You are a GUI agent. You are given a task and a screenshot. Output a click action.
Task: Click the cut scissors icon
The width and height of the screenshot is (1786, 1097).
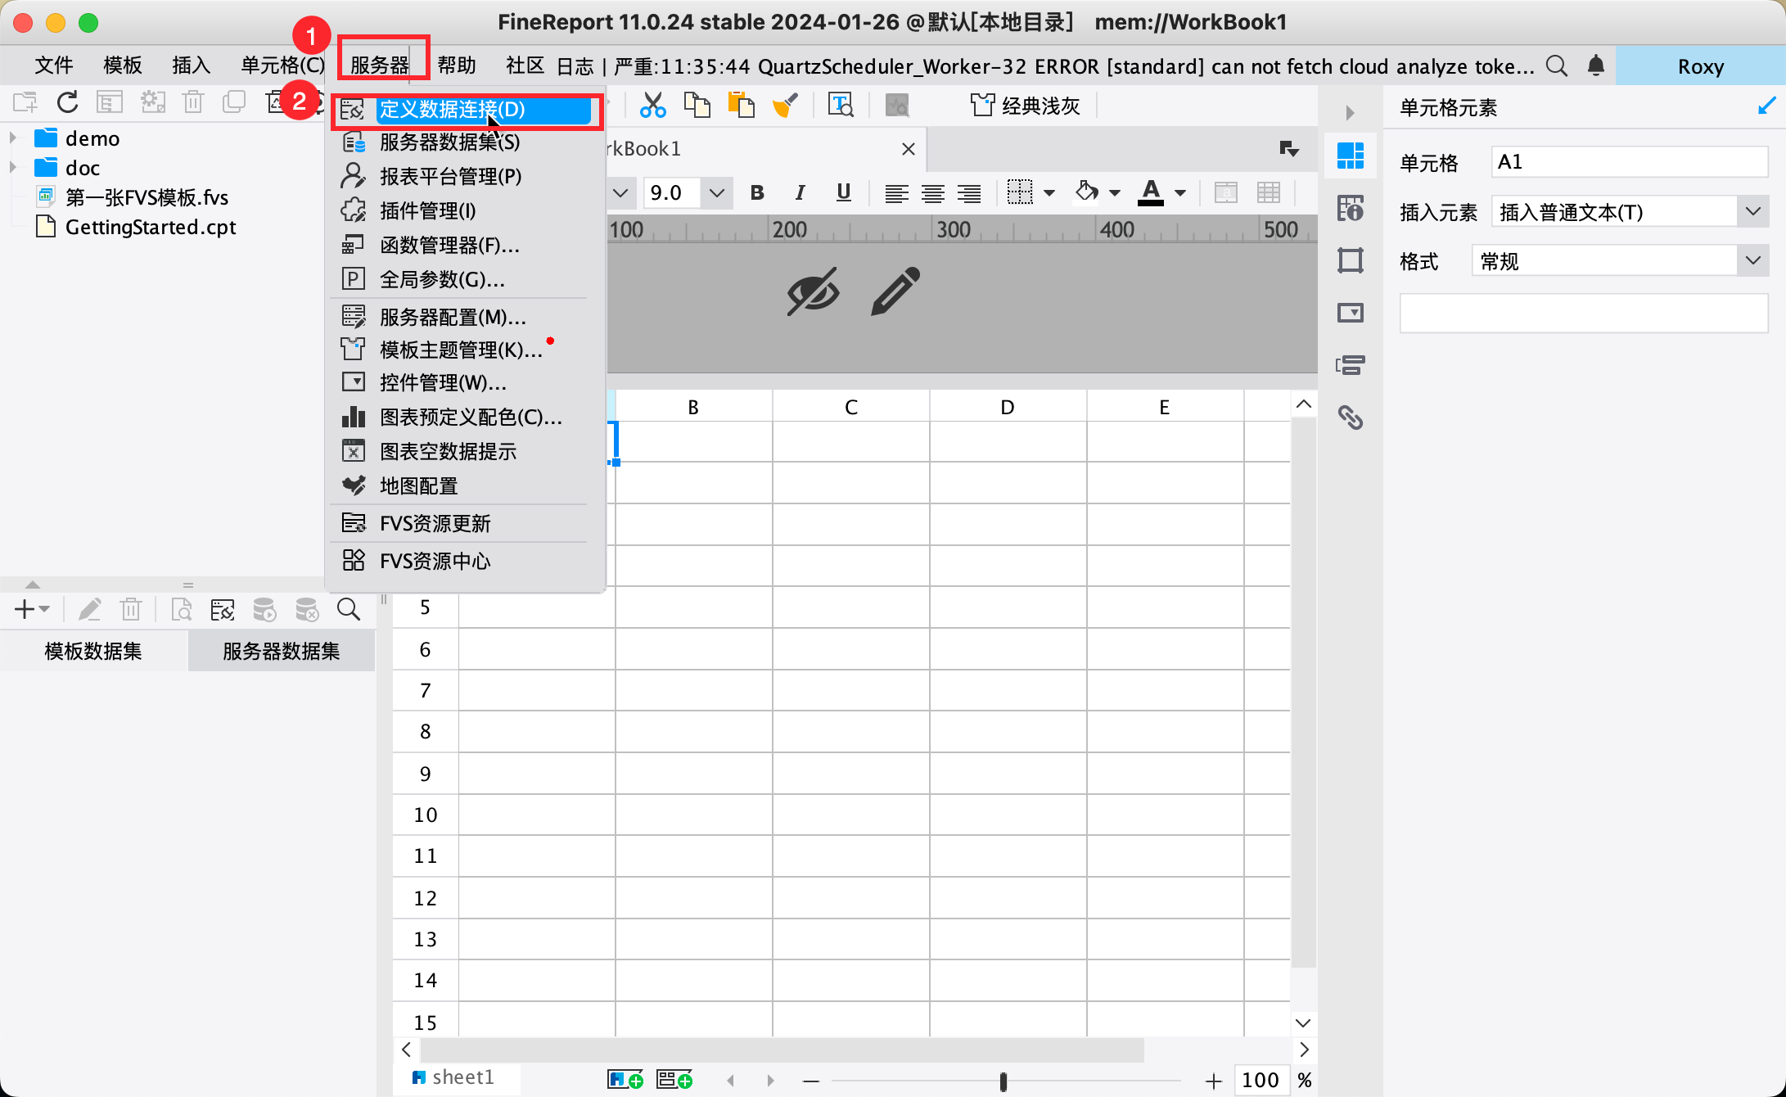point(652,106)
